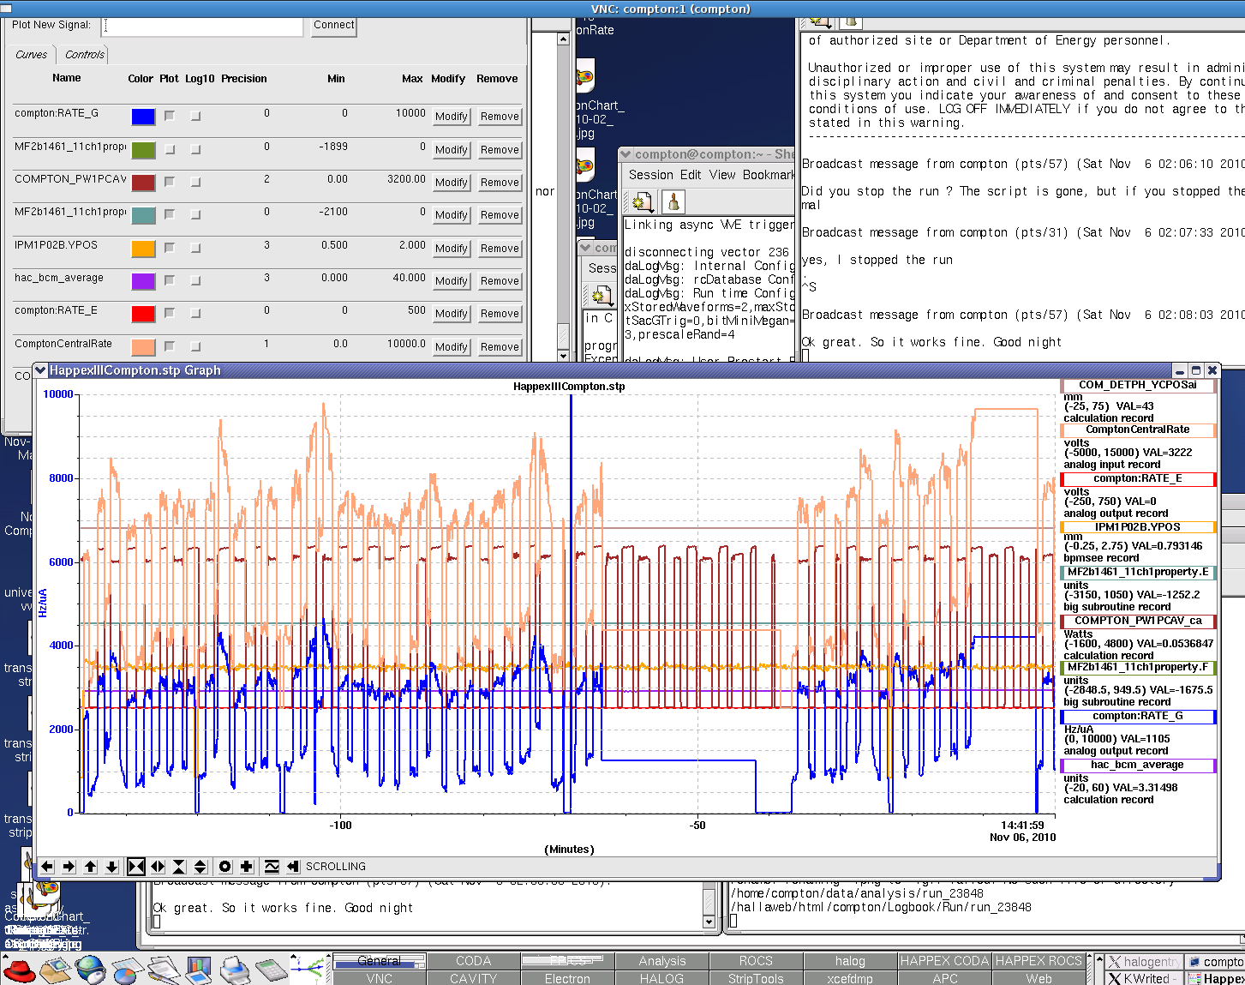Click purple color swatch of hac_bcm_average
1245x985 pixels.
143,281
